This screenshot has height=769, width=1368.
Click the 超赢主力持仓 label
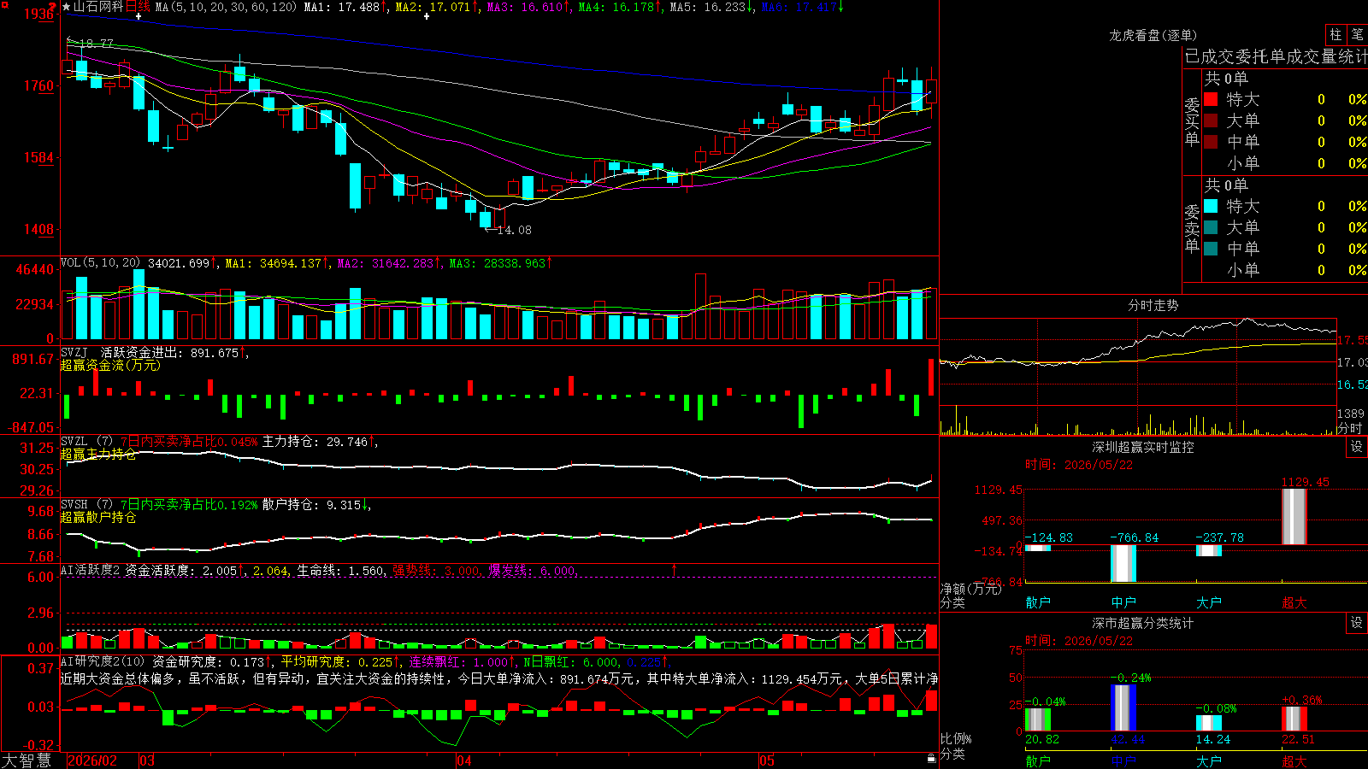98,454
